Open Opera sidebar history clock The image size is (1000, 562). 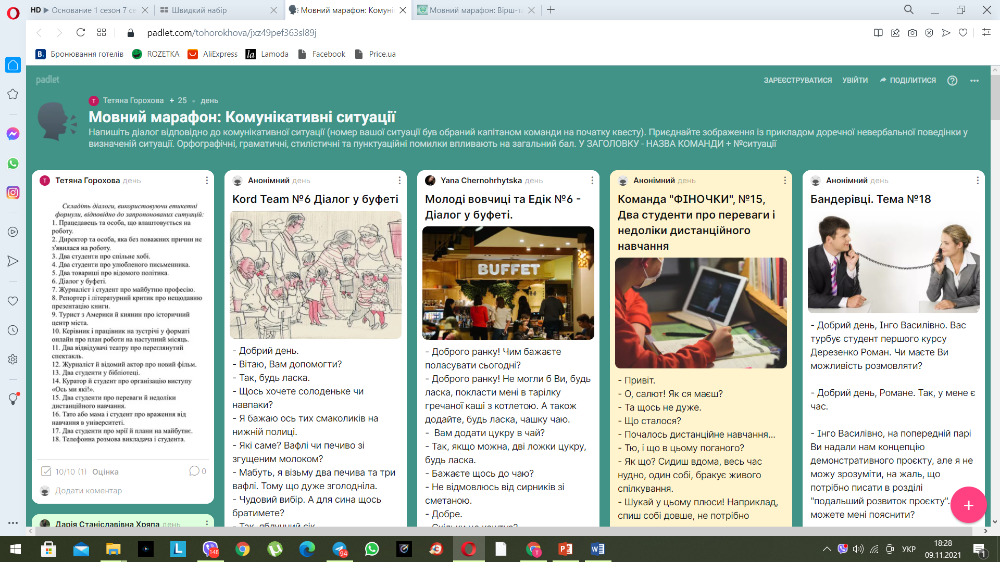13,330
